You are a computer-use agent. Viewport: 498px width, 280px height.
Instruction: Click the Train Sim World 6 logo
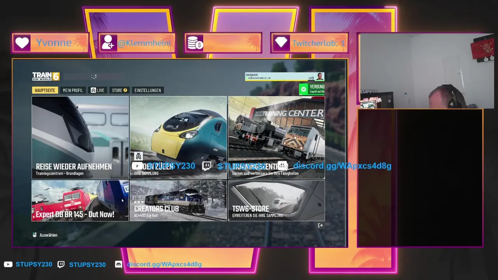tap(46, 76)
